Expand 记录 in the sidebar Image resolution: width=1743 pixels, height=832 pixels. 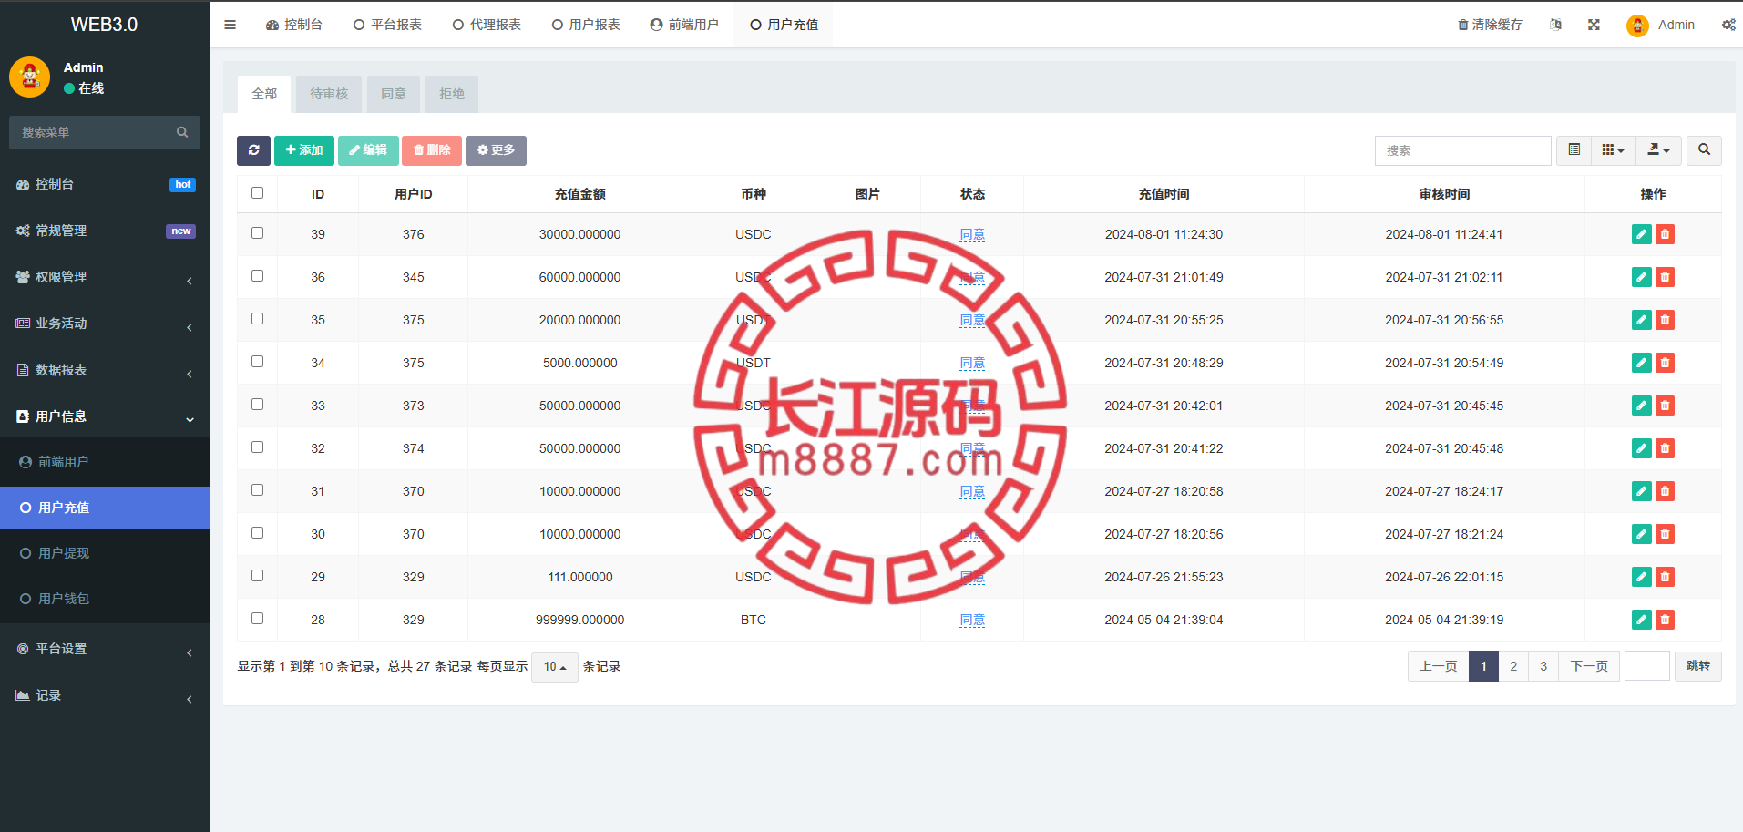pyautogui.click(x=105, y=695)
